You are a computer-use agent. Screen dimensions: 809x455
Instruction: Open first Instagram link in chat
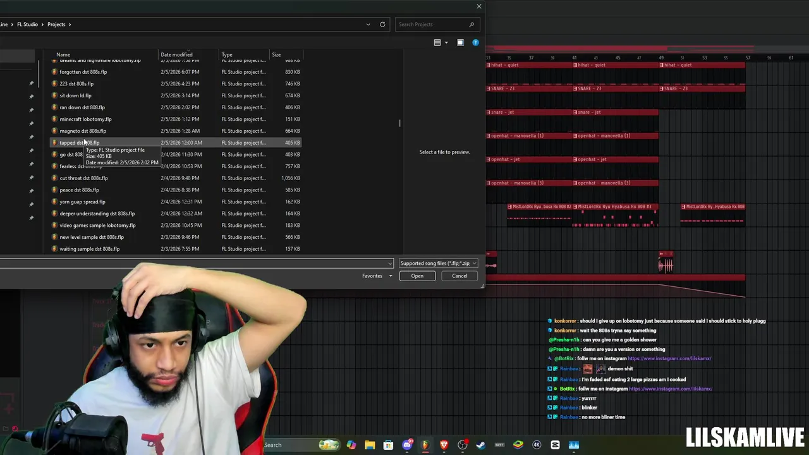[x=669, y=358]
